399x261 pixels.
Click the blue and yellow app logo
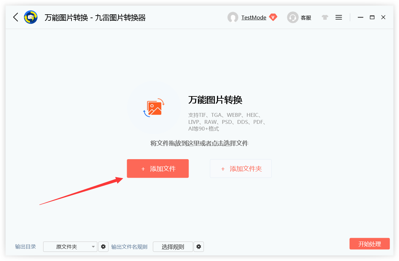(31, 17)
